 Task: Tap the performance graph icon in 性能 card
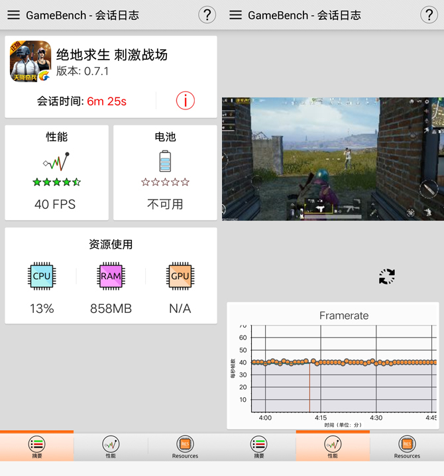(56, 161)
